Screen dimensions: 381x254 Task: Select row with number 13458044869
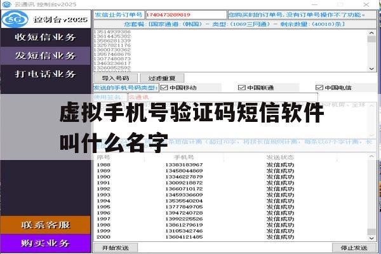pyautogui.click(x=231, y=171)
